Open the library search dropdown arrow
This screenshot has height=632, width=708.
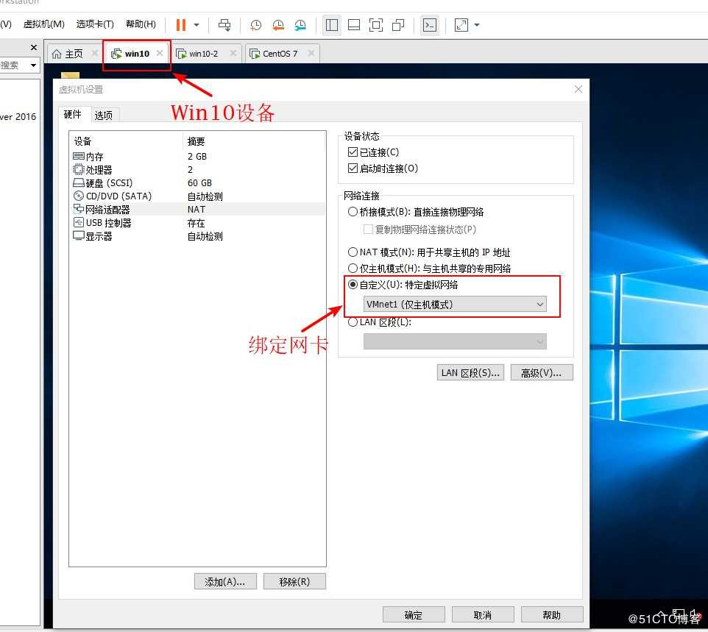33,65
